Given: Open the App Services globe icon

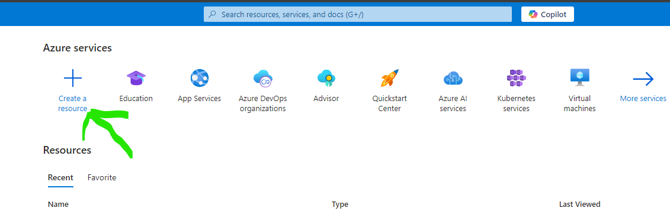Looking at the screenshot, I should tap(199, 78).
